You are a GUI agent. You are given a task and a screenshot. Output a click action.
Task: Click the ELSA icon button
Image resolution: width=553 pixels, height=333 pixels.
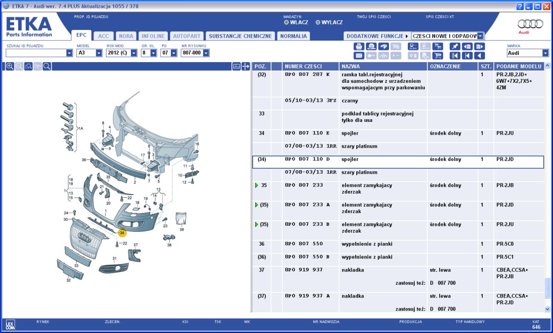(x=413, y=46)
